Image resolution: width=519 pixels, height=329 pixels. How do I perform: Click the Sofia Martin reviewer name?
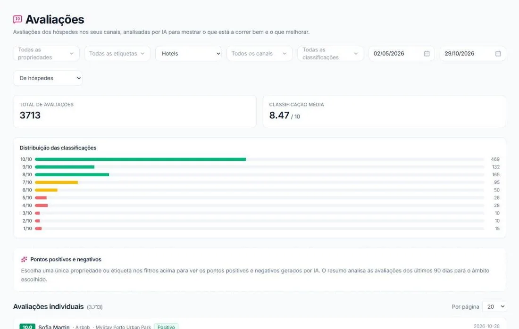coord(54,327)
